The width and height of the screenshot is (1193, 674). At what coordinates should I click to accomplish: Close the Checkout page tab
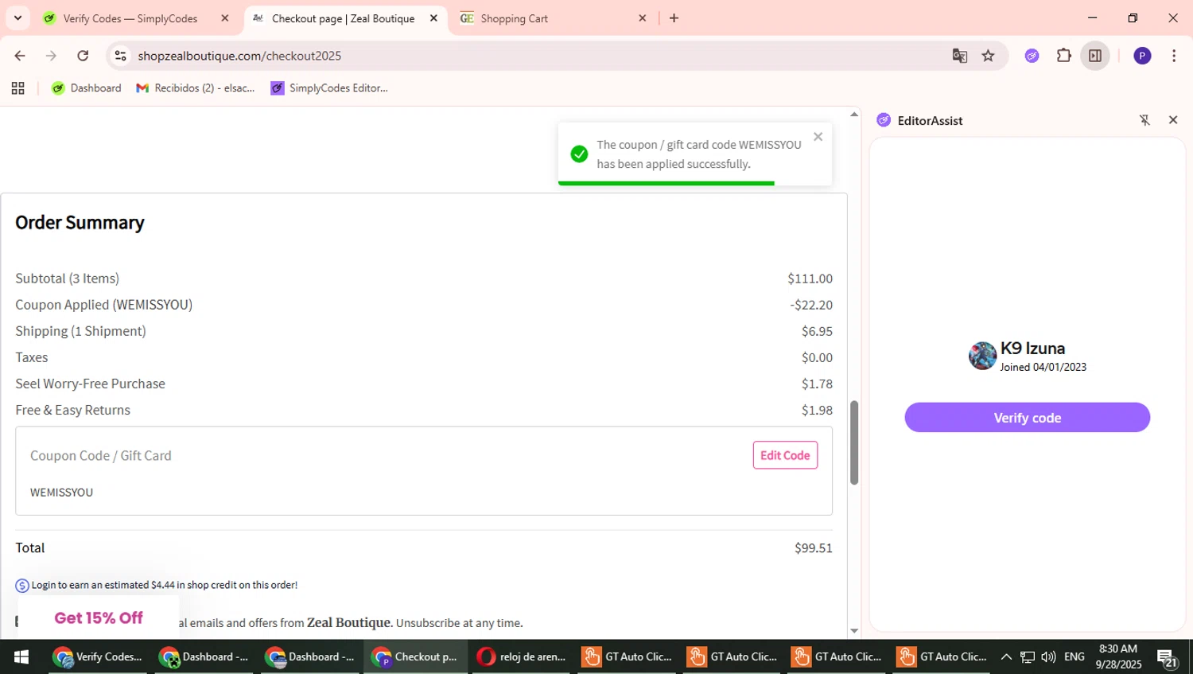pyautogui.click(x=433, y=18)
